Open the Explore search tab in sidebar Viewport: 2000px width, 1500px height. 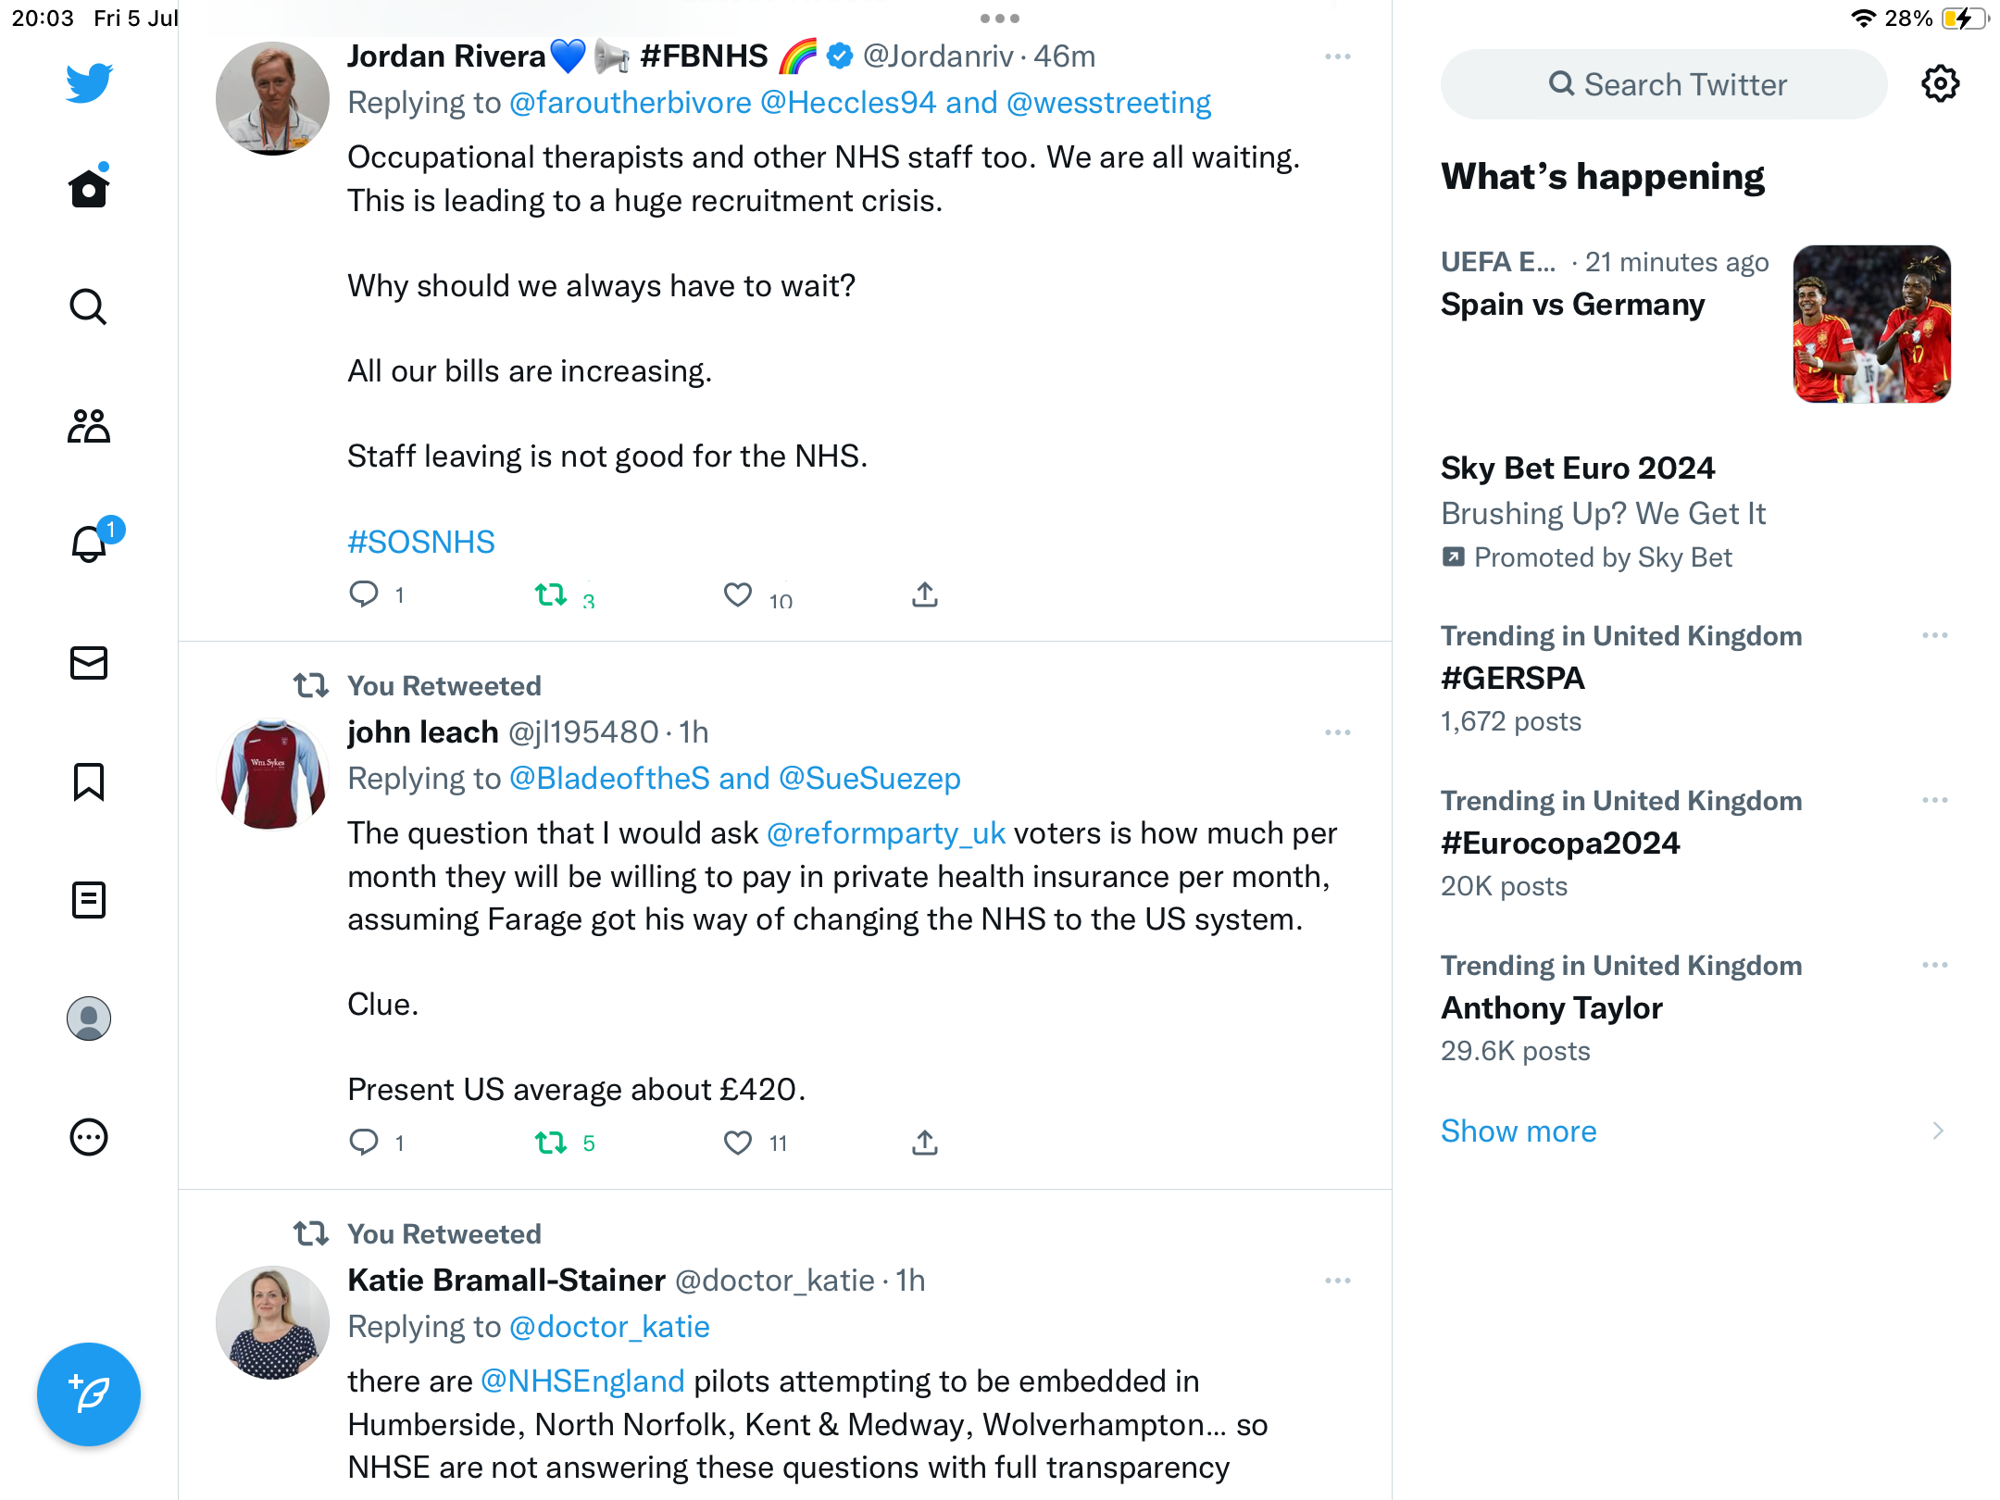click(89, 307)
